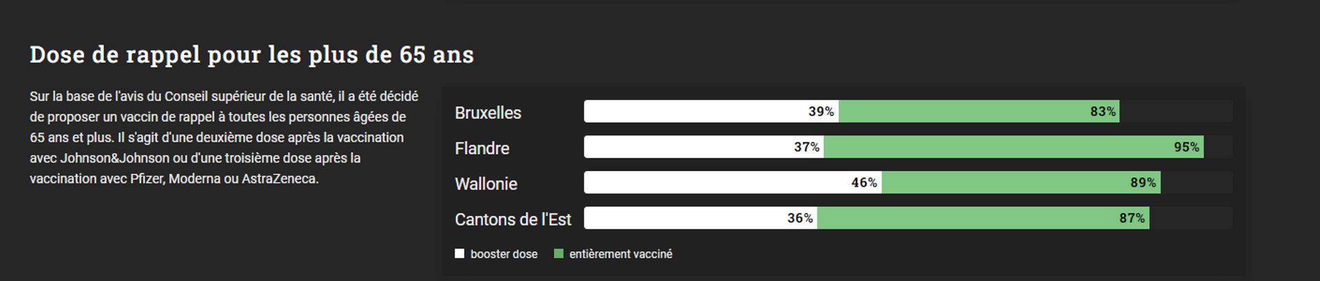
Task: Toggle the booster dose legend label
Action: [504, 254]
